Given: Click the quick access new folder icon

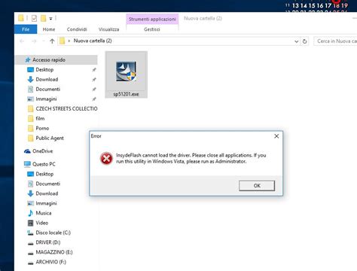Looking at the screenshot, I should pos(43,18).
